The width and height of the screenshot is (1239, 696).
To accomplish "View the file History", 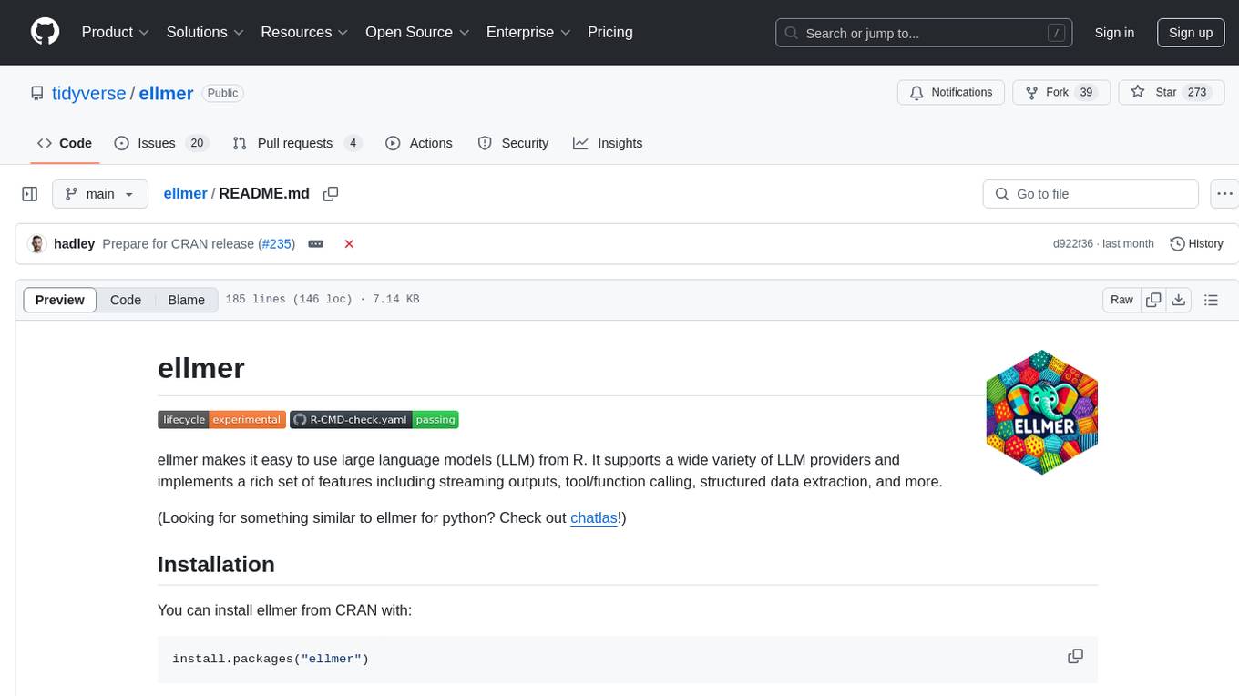I will 1196,243.
